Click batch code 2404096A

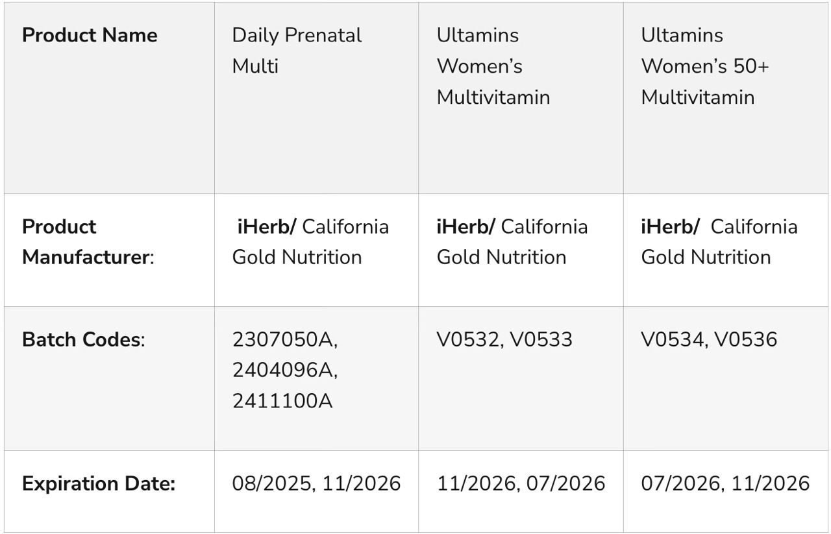click(x=284, y=370)
